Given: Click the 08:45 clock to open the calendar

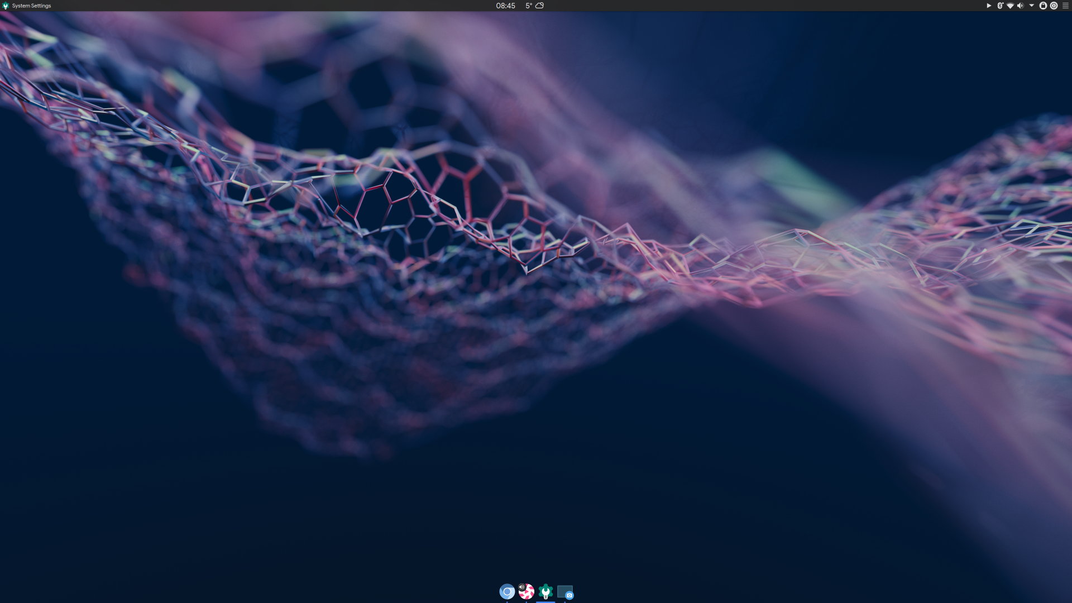Looking at the screenshot, I should (x=504, y=6).
